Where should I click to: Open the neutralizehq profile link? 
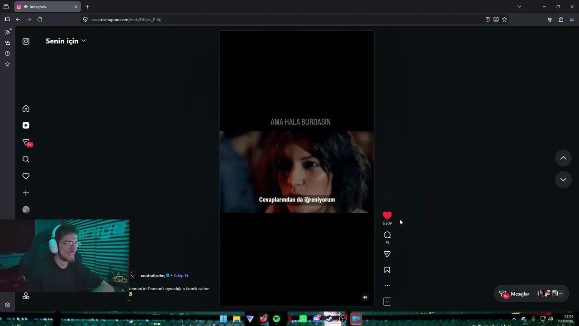pyautogui.click(x=152, y=276)
